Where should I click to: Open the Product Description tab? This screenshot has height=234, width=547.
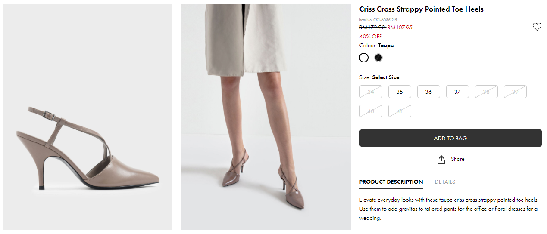click(391, 182)
